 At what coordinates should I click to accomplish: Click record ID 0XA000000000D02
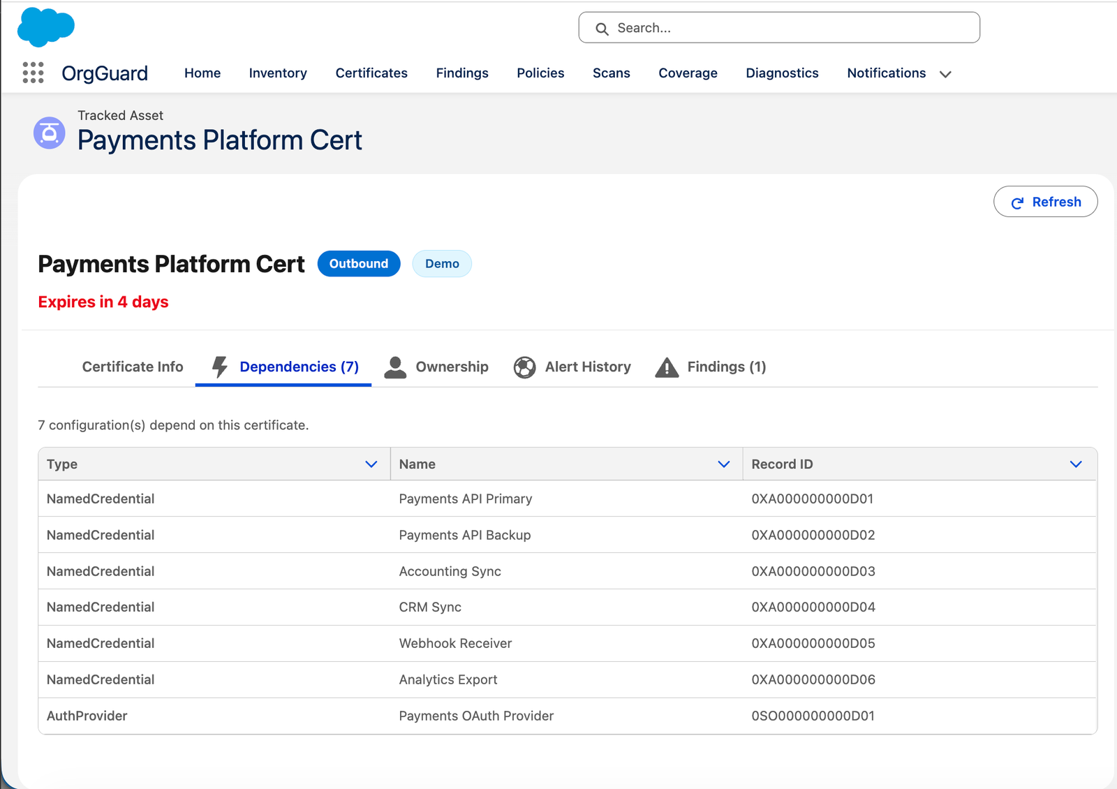click(813, 536)
